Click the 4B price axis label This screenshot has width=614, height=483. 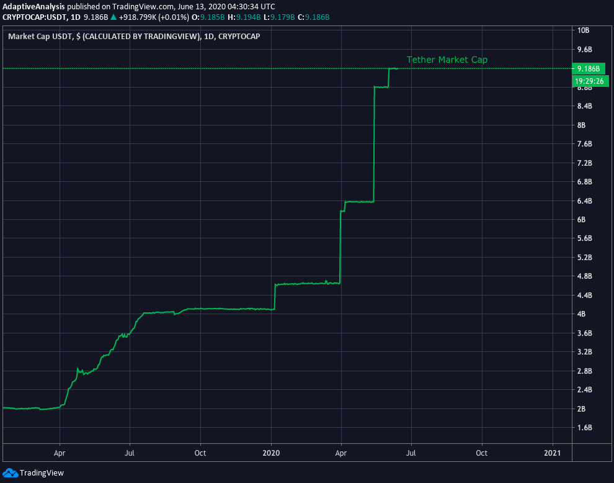click(x=582, y=314)
